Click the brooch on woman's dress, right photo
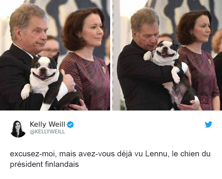Image resolution: width=222 pixels, height=179 pixels. coord(210,62)
